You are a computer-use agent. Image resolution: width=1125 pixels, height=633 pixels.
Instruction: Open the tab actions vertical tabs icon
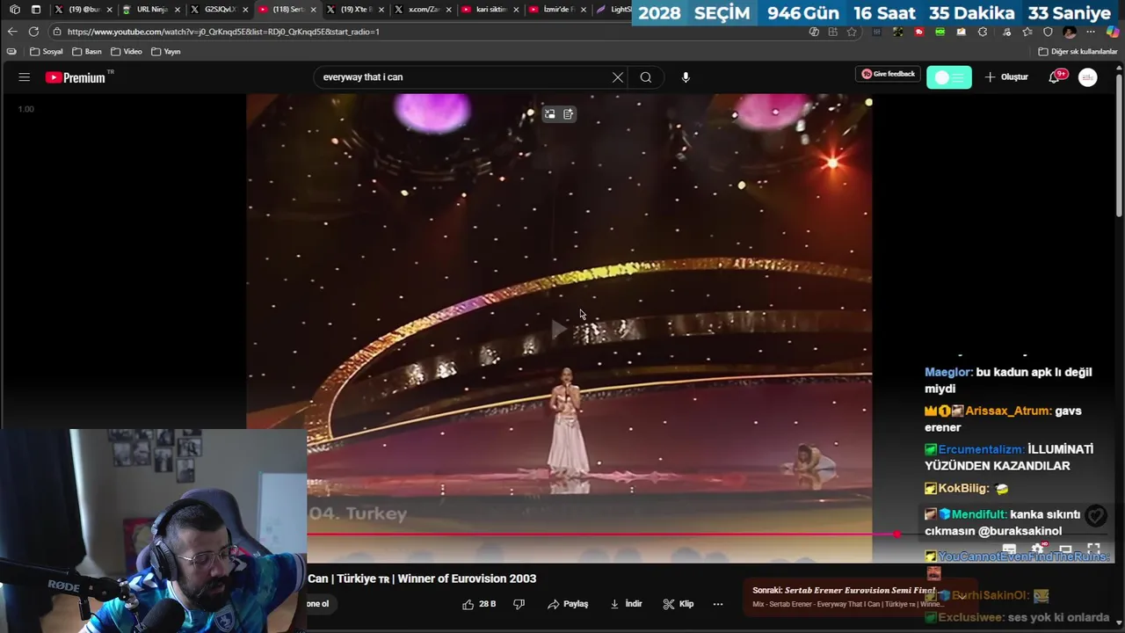coord(36,10)
